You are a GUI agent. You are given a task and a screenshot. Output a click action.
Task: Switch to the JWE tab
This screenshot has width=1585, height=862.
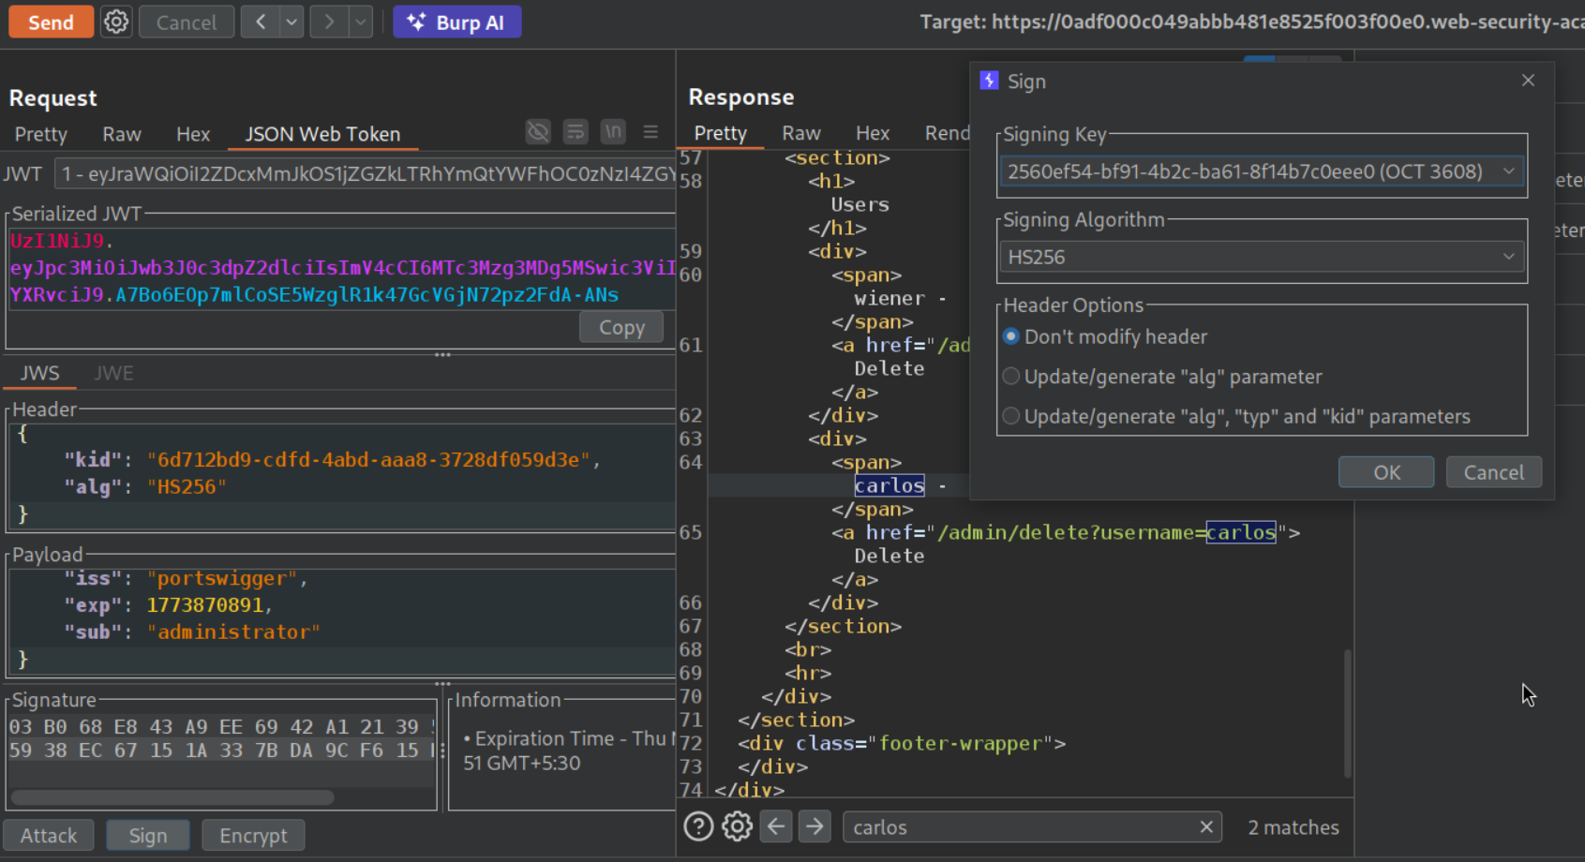click(113, 373)
